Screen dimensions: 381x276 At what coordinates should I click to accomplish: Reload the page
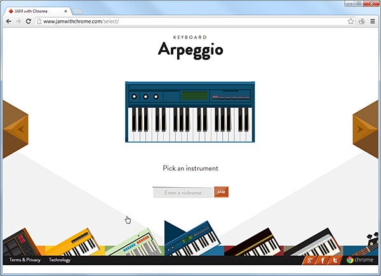click(29, 21)
